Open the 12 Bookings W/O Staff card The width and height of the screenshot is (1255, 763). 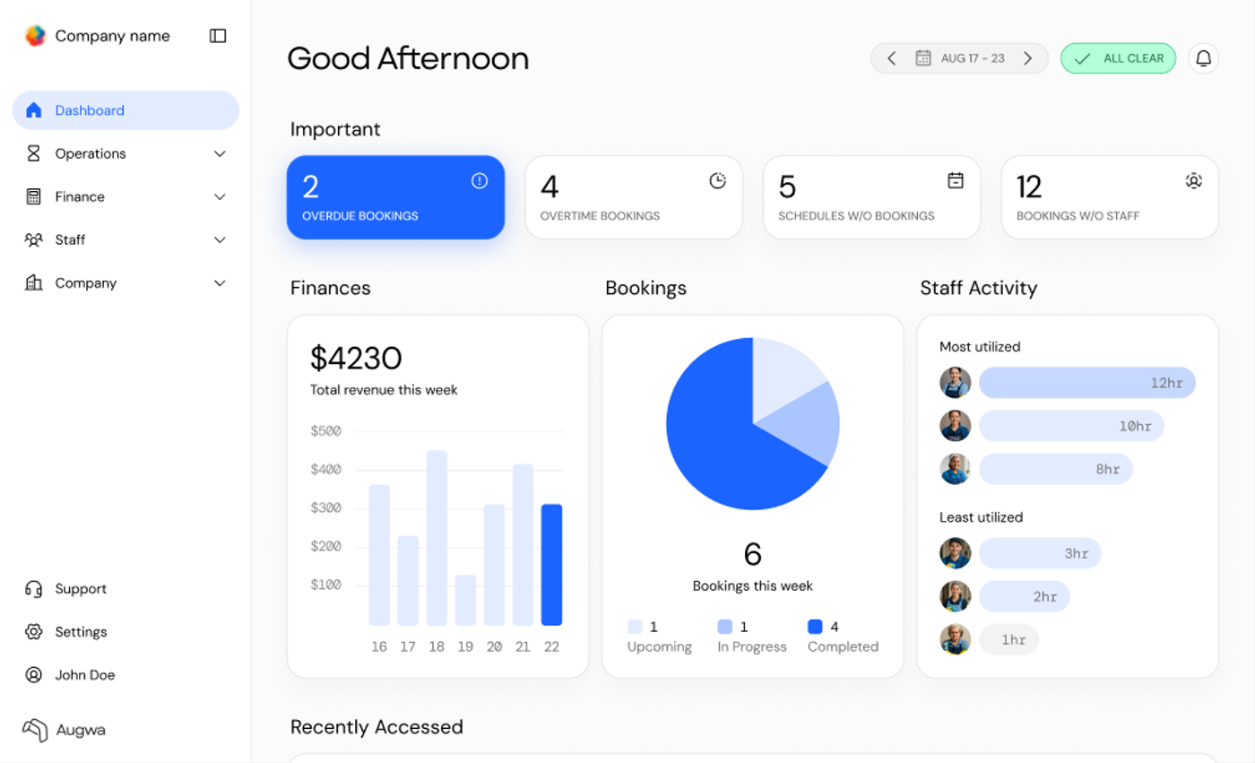tap(1110, 197)
